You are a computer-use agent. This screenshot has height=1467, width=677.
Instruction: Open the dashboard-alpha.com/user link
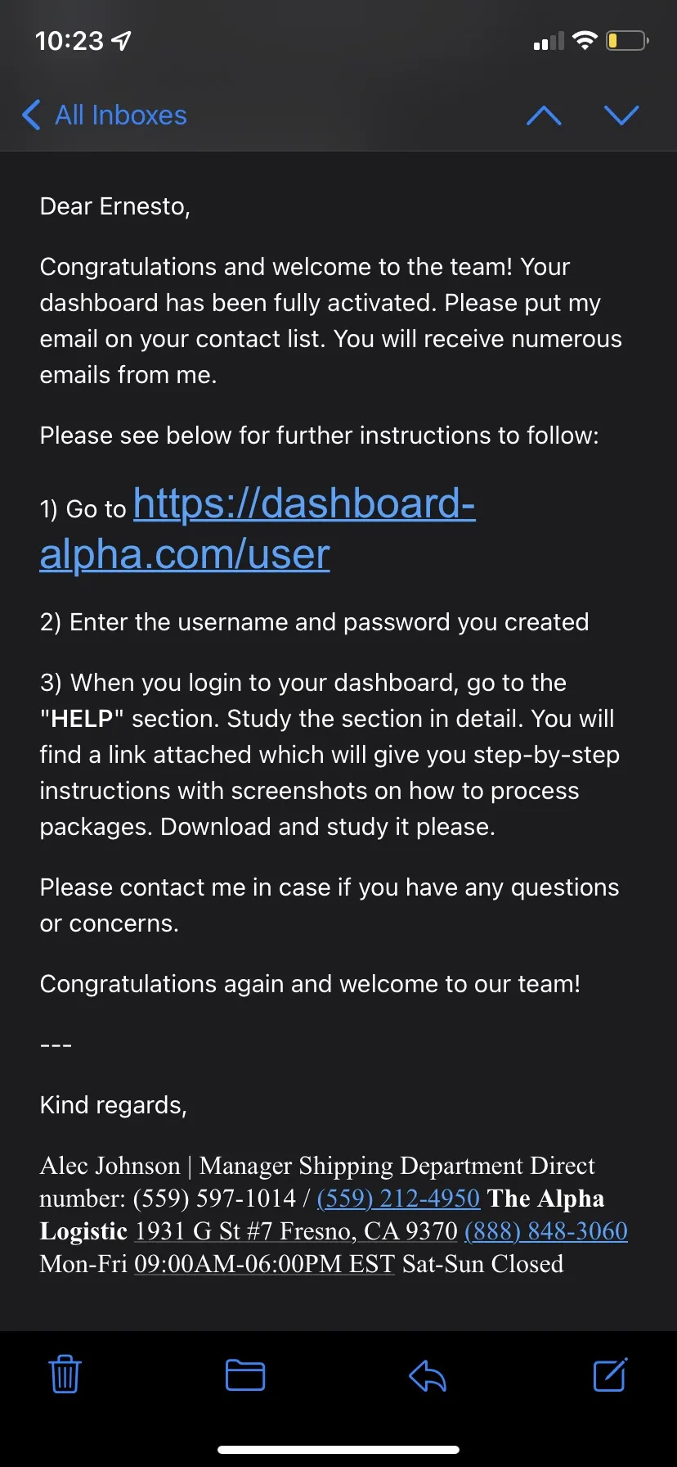(258, 528)
